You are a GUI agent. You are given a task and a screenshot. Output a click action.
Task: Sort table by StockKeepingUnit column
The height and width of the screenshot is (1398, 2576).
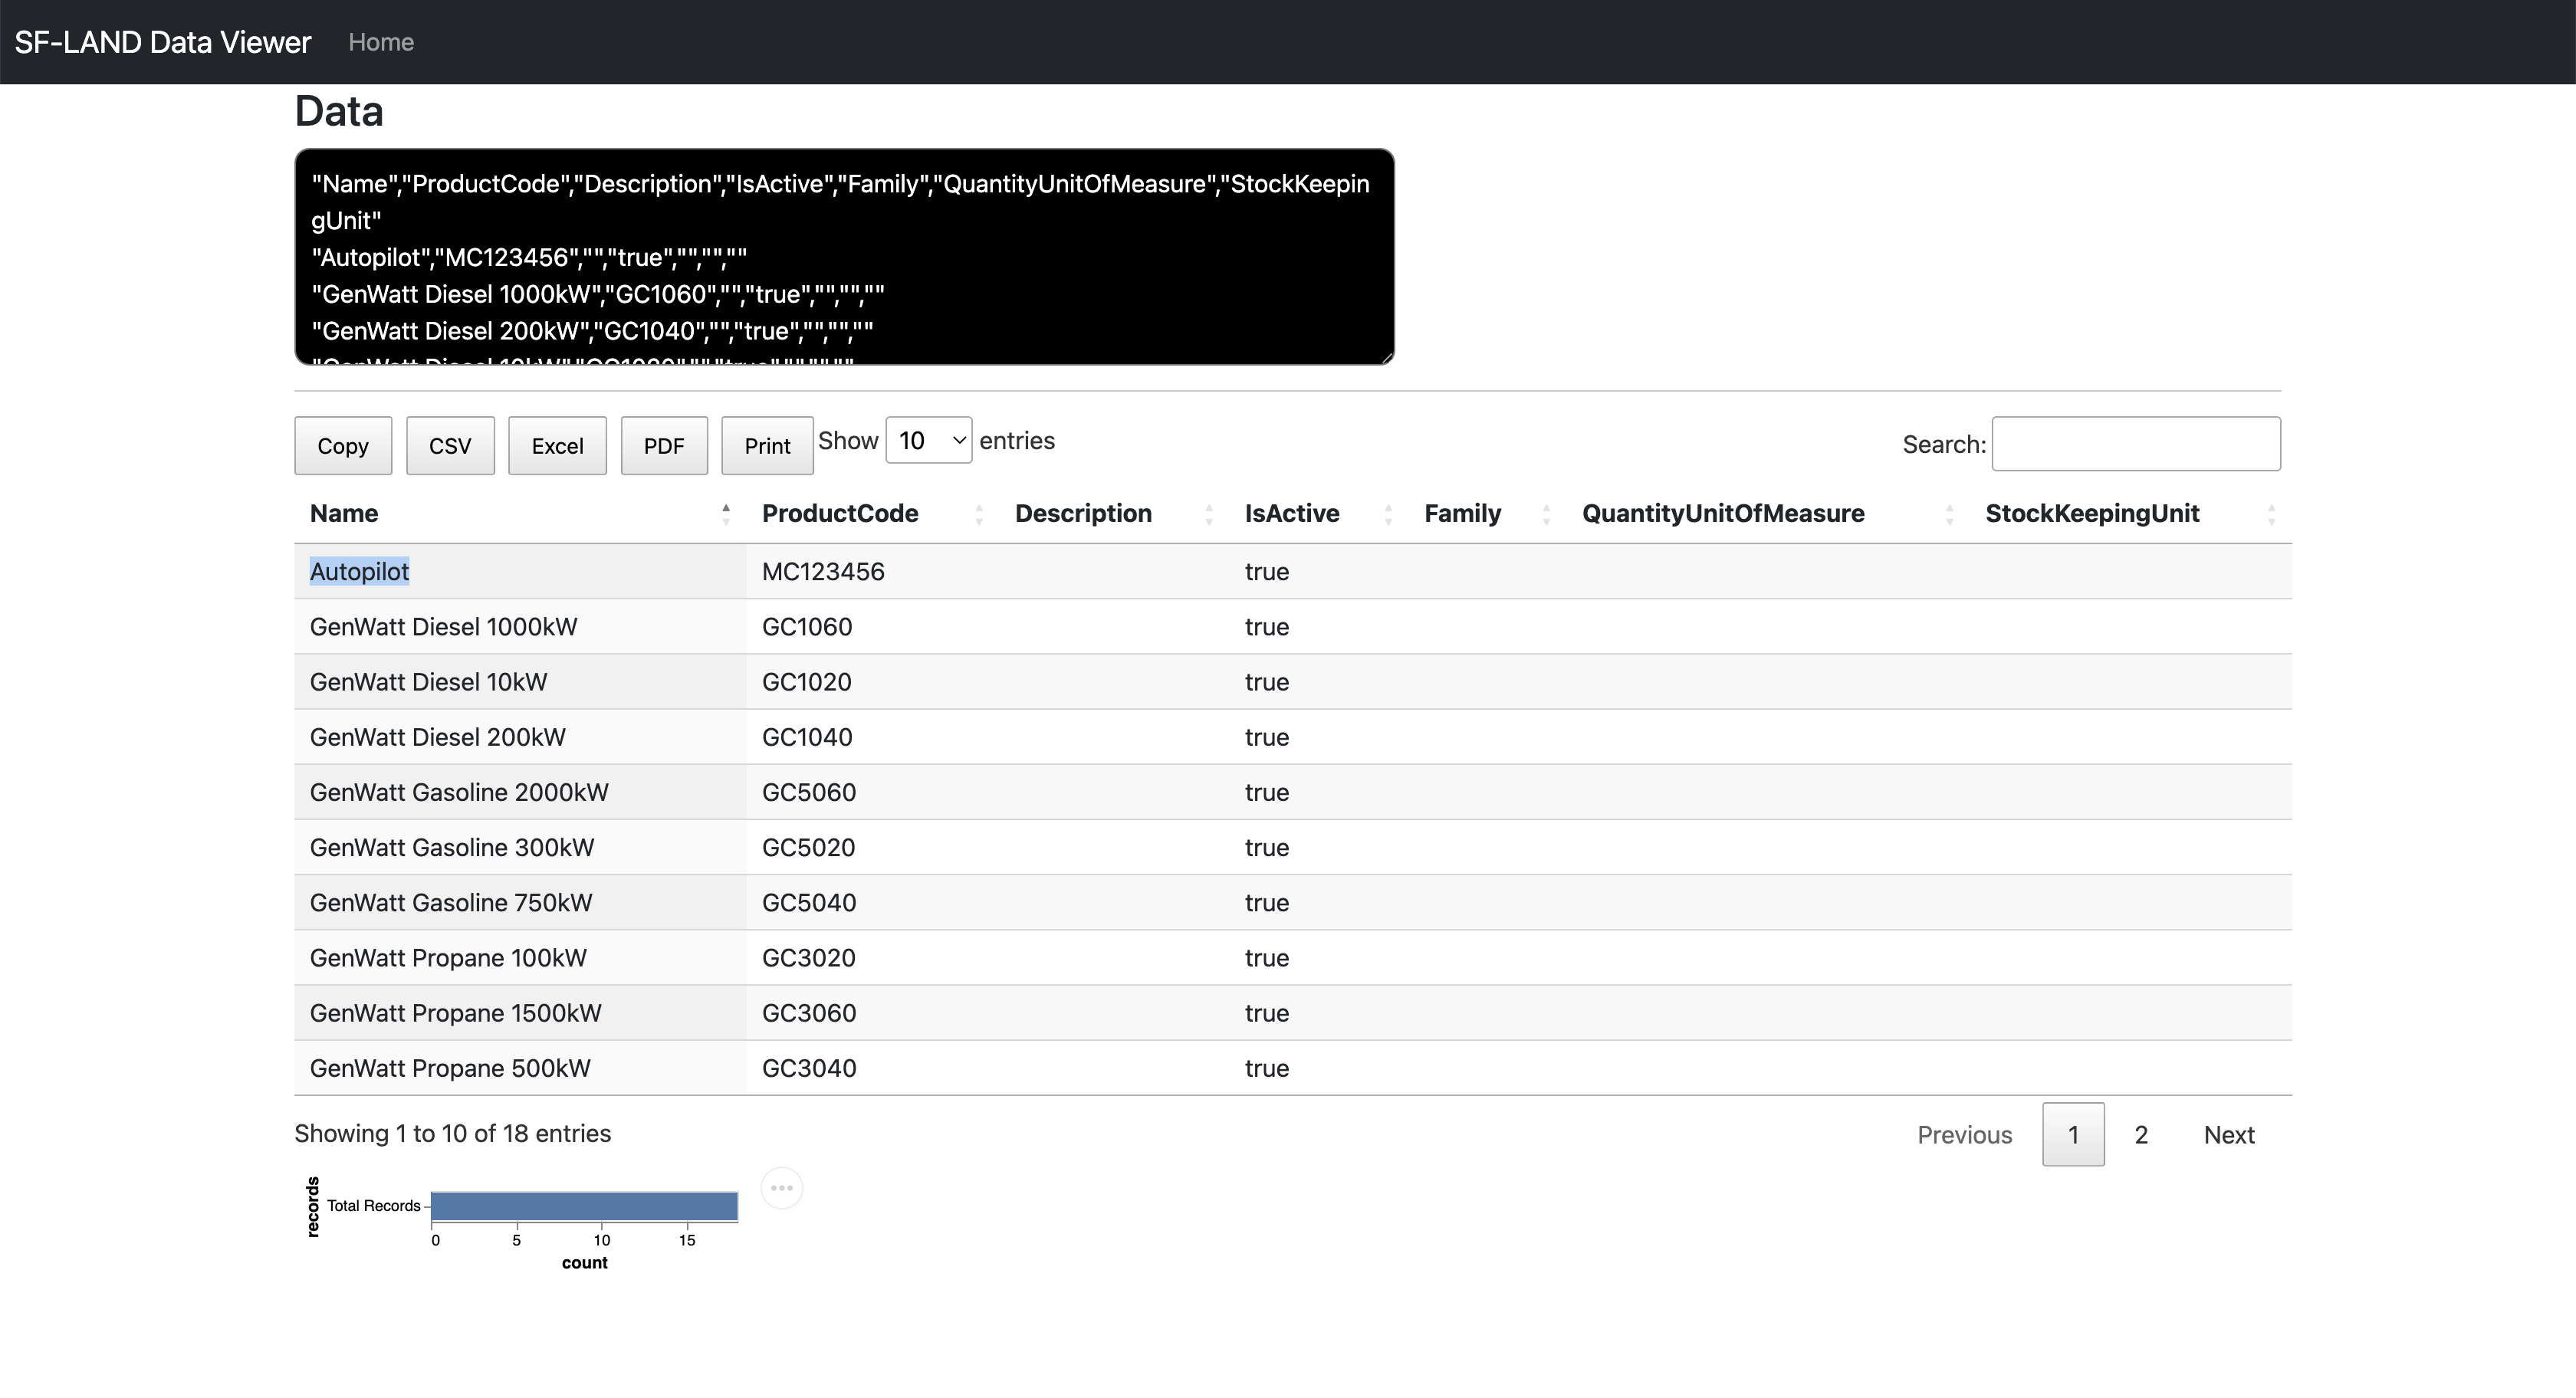click(x=2130, y=514)
